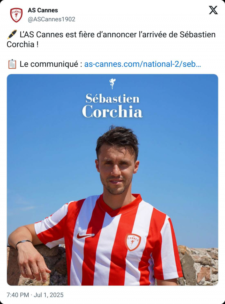
Task: Open the AS Cannes display name
Action: click(x=43, y=10)
